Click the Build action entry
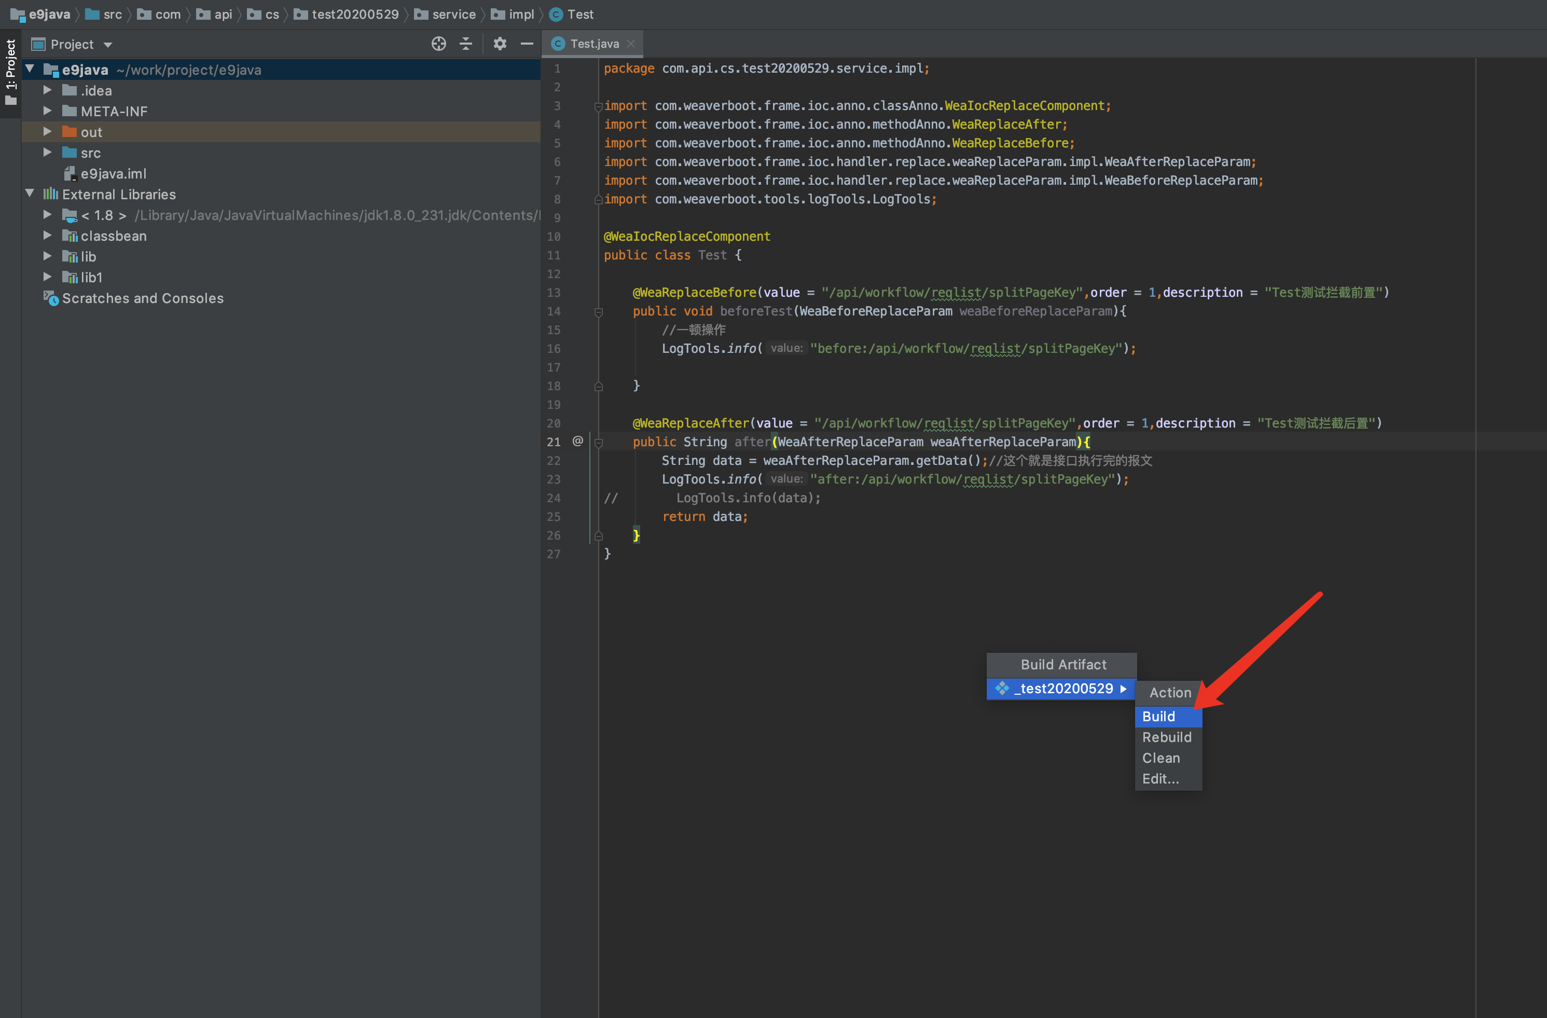 click(1158, 717)
